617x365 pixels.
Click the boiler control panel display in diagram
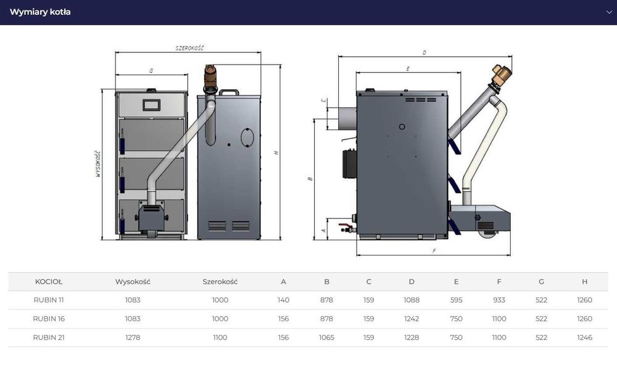tap(152, 105)
